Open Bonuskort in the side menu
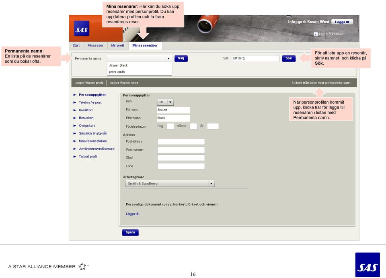Image resolution: width=386 pixels, height=278 pixels. pos(86,118)
